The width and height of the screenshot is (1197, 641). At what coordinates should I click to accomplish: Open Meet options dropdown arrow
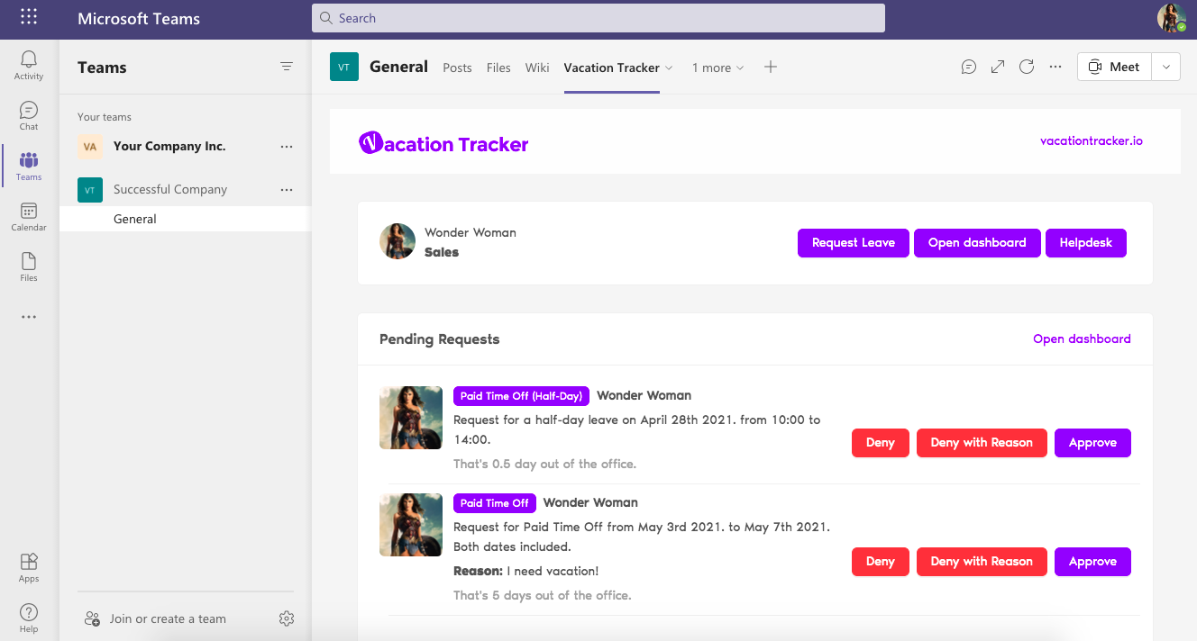pyautogui.click(x=1166, y=67)
